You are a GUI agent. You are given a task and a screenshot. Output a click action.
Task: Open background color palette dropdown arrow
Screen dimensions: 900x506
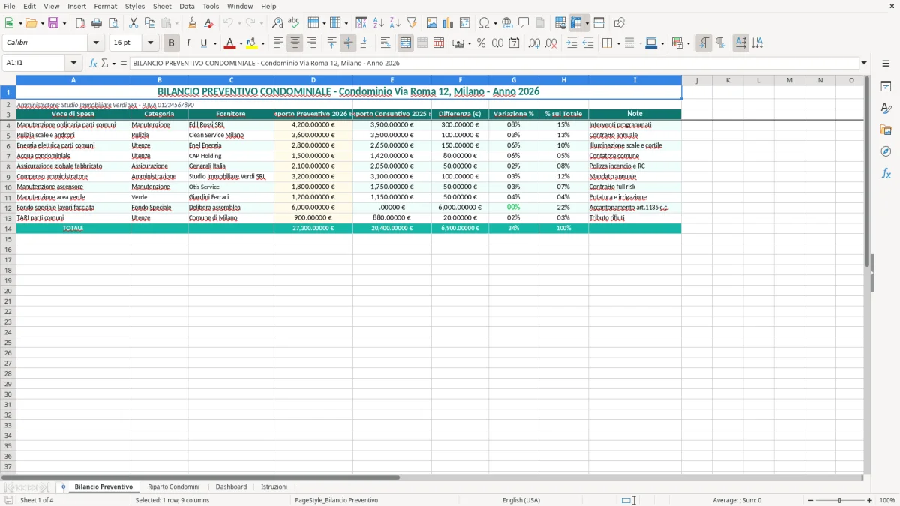coord(262,43)
